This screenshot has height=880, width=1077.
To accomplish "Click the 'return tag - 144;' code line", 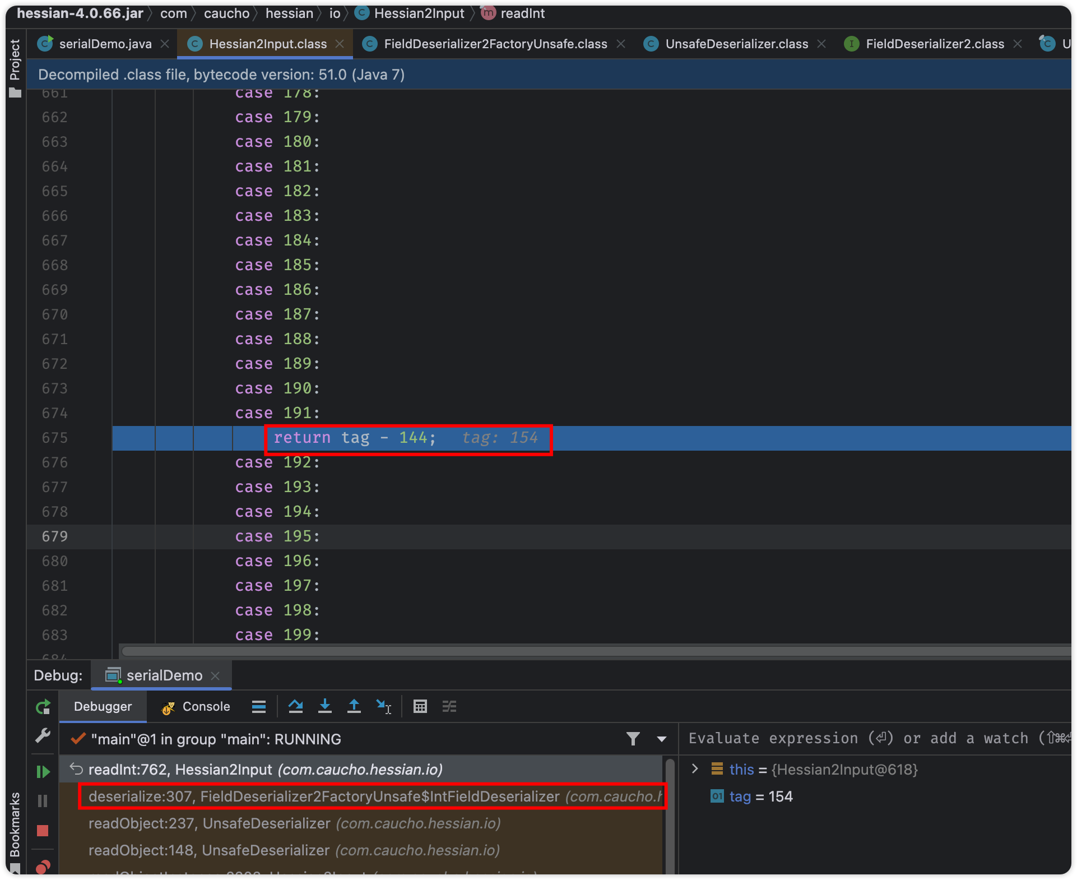I will click(354, 438).
